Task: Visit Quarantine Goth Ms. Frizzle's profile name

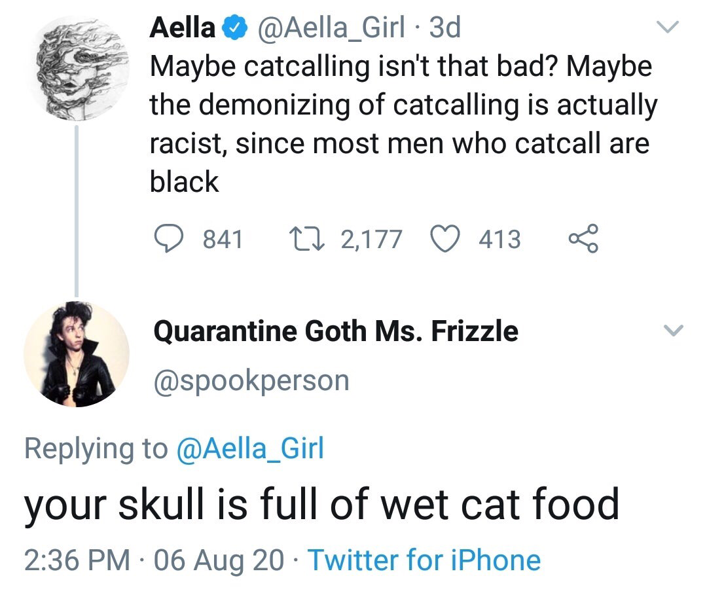Action: point(335,331)
